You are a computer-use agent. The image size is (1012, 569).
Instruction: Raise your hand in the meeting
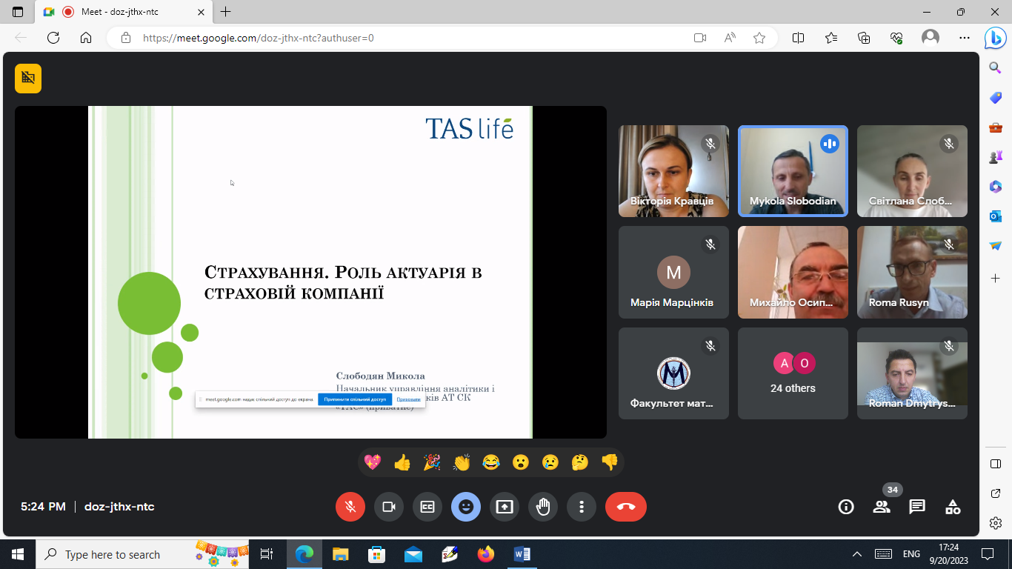[x=543, y=507]
